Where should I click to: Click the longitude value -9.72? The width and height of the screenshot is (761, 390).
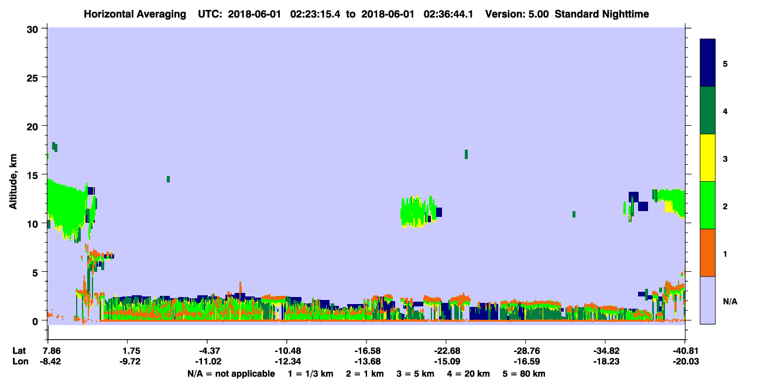click(x=130, y=361)
